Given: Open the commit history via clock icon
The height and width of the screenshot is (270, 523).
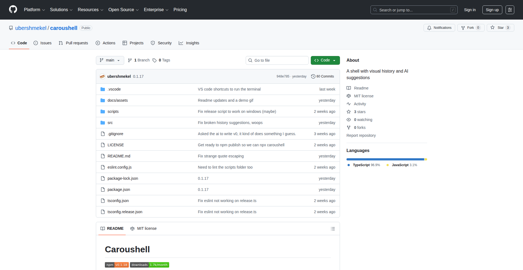Looking at the screenshot, I should click(x=313, y=76).
